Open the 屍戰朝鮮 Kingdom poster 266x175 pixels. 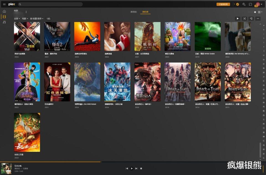(147, 36)
